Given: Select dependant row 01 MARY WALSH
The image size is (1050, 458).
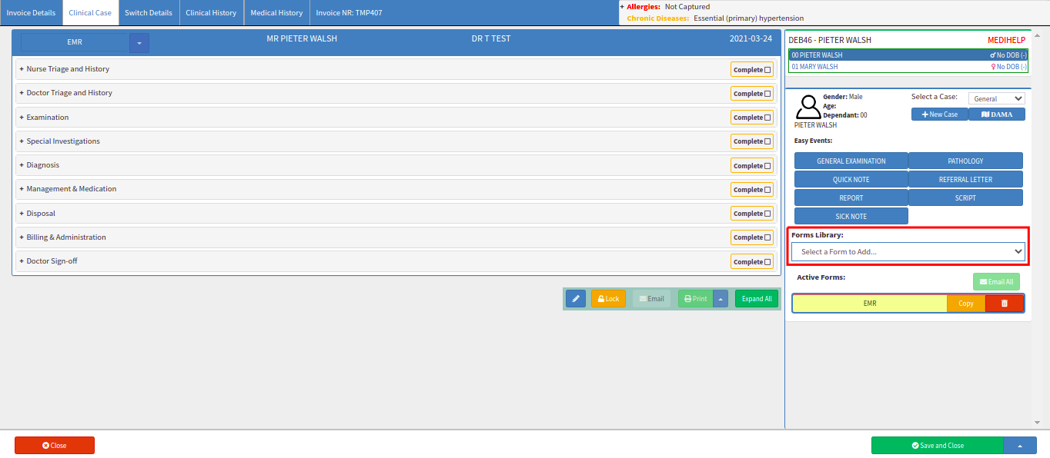Looking at the screenshot, I should (908, 67).
